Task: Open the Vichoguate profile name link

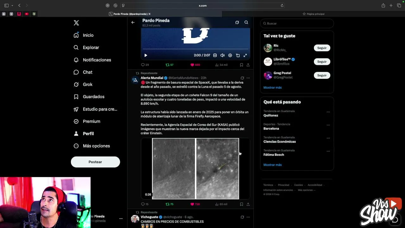Action: tap(149, 217)
